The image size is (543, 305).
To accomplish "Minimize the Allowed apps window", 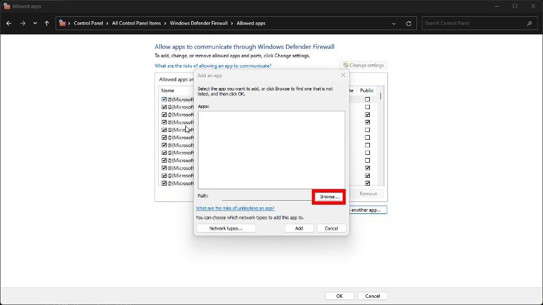I will point(497,6).
